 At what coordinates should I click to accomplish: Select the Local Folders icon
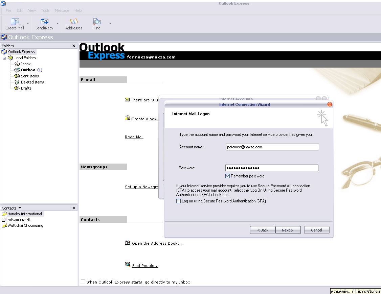click(x=10, y=58)
